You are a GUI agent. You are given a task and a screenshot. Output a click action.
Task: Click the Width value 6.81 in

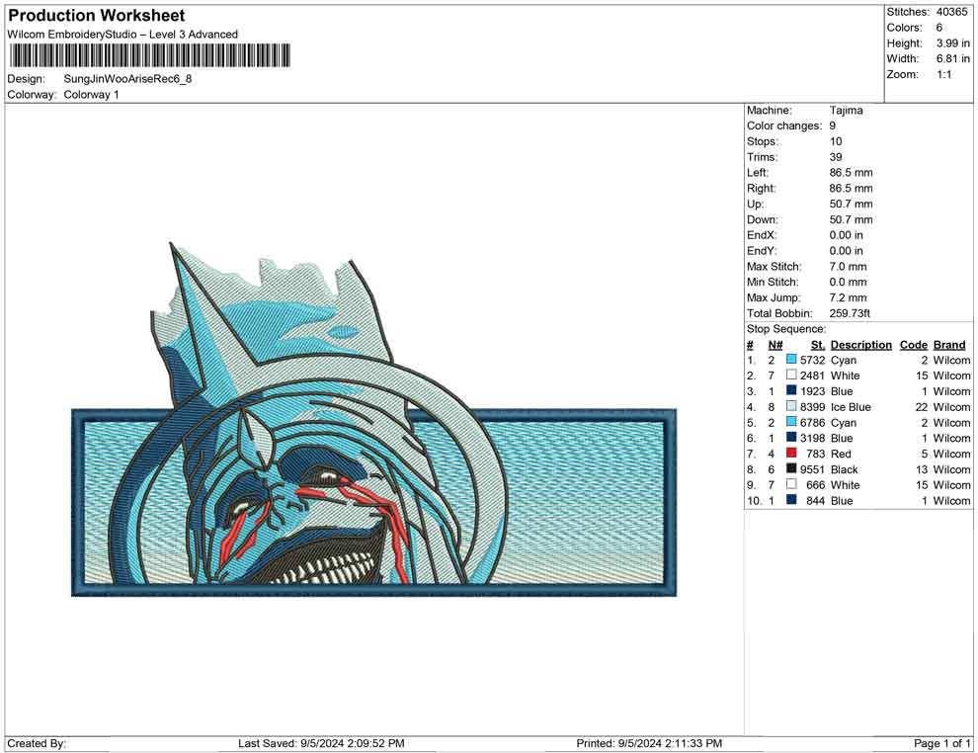pos(953,58)
